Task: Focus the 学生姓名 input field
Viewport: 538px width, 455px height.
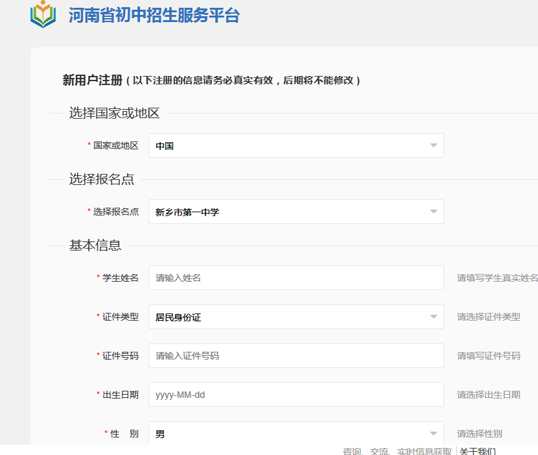Action: [x=296, y=278]
